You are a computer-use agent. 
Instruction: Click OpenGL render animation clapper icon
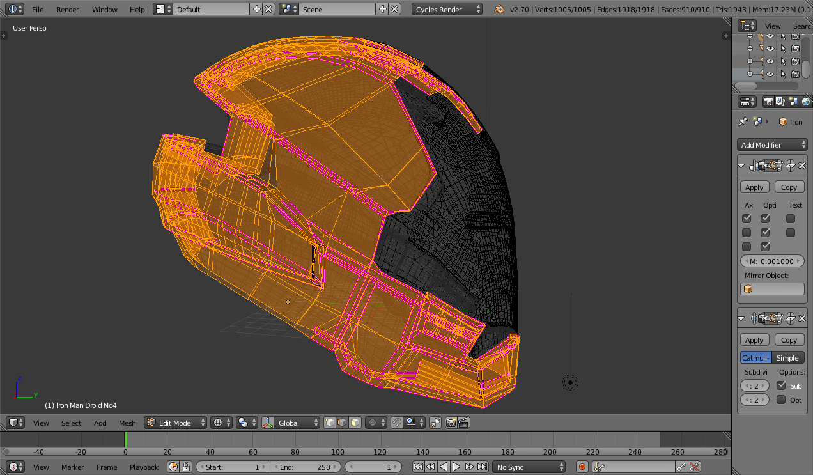[464, 423]
